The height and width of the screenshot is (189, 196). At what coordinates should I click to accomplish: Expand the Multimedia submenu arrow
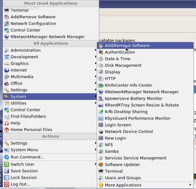[95, 77]
